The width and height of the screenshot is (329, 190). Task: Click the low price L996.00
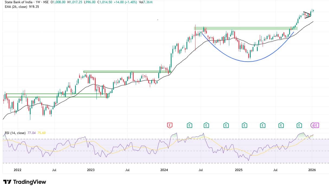[x=89, y=2]
